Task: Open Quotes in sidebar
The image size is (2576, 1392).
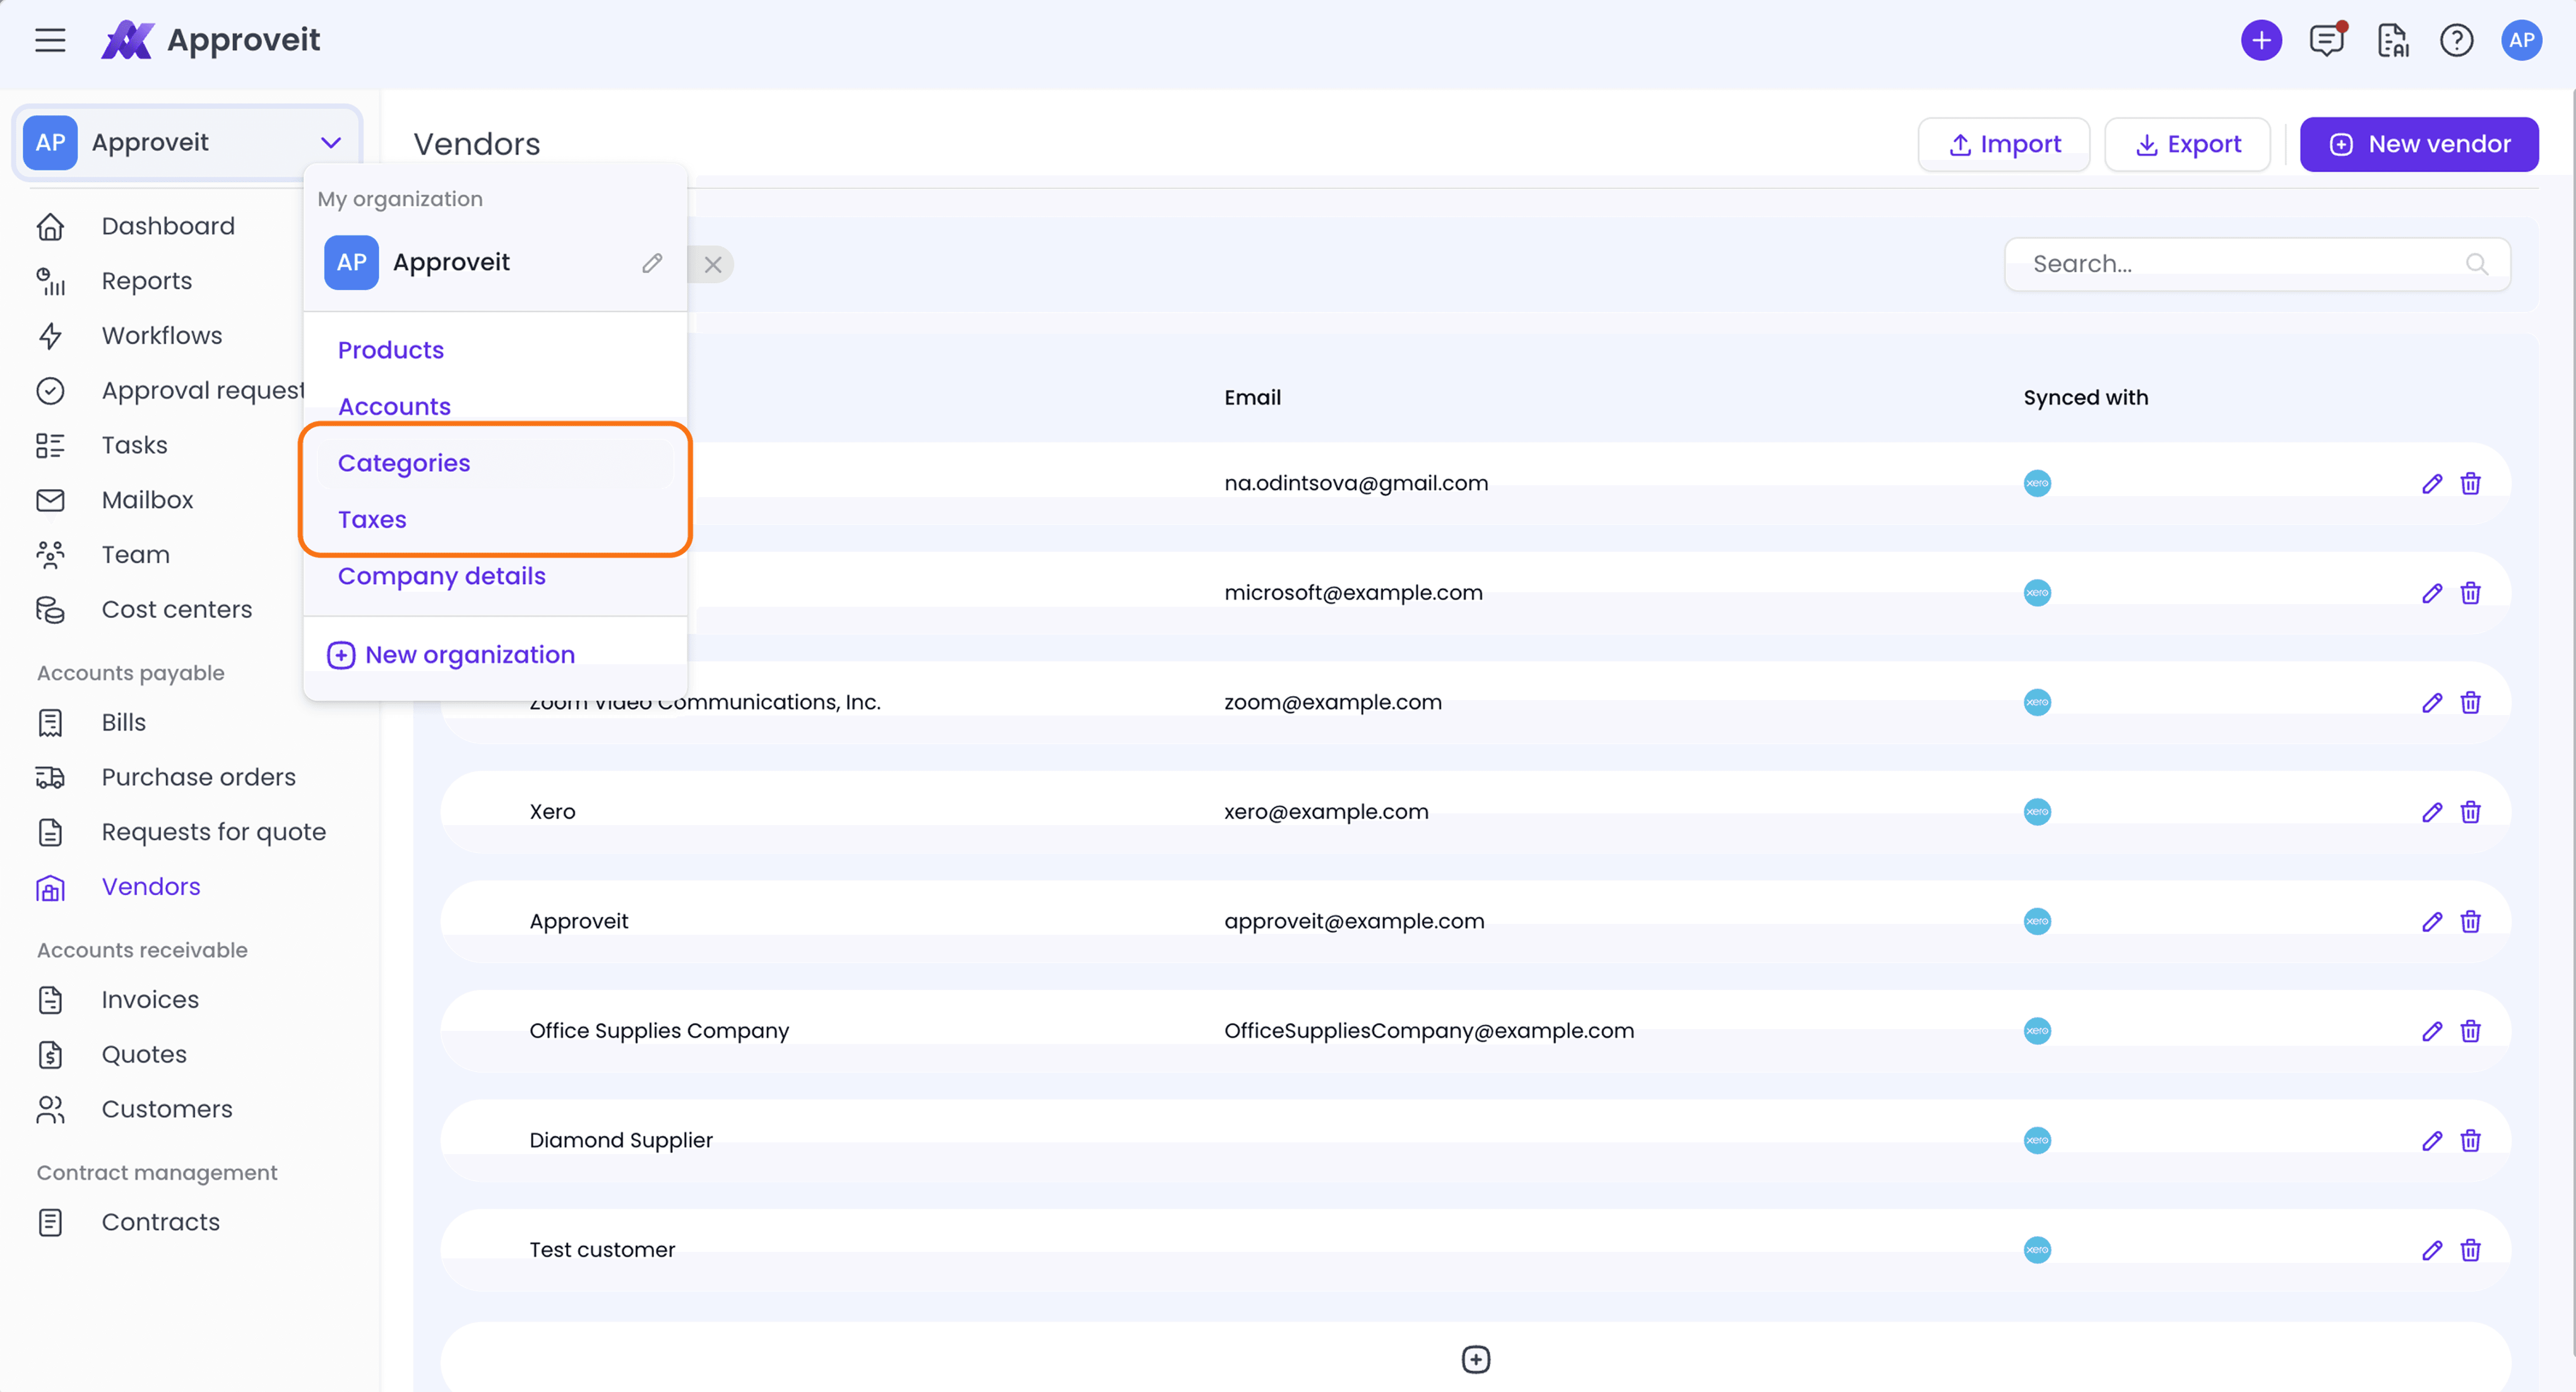Action: [143, 1055]
